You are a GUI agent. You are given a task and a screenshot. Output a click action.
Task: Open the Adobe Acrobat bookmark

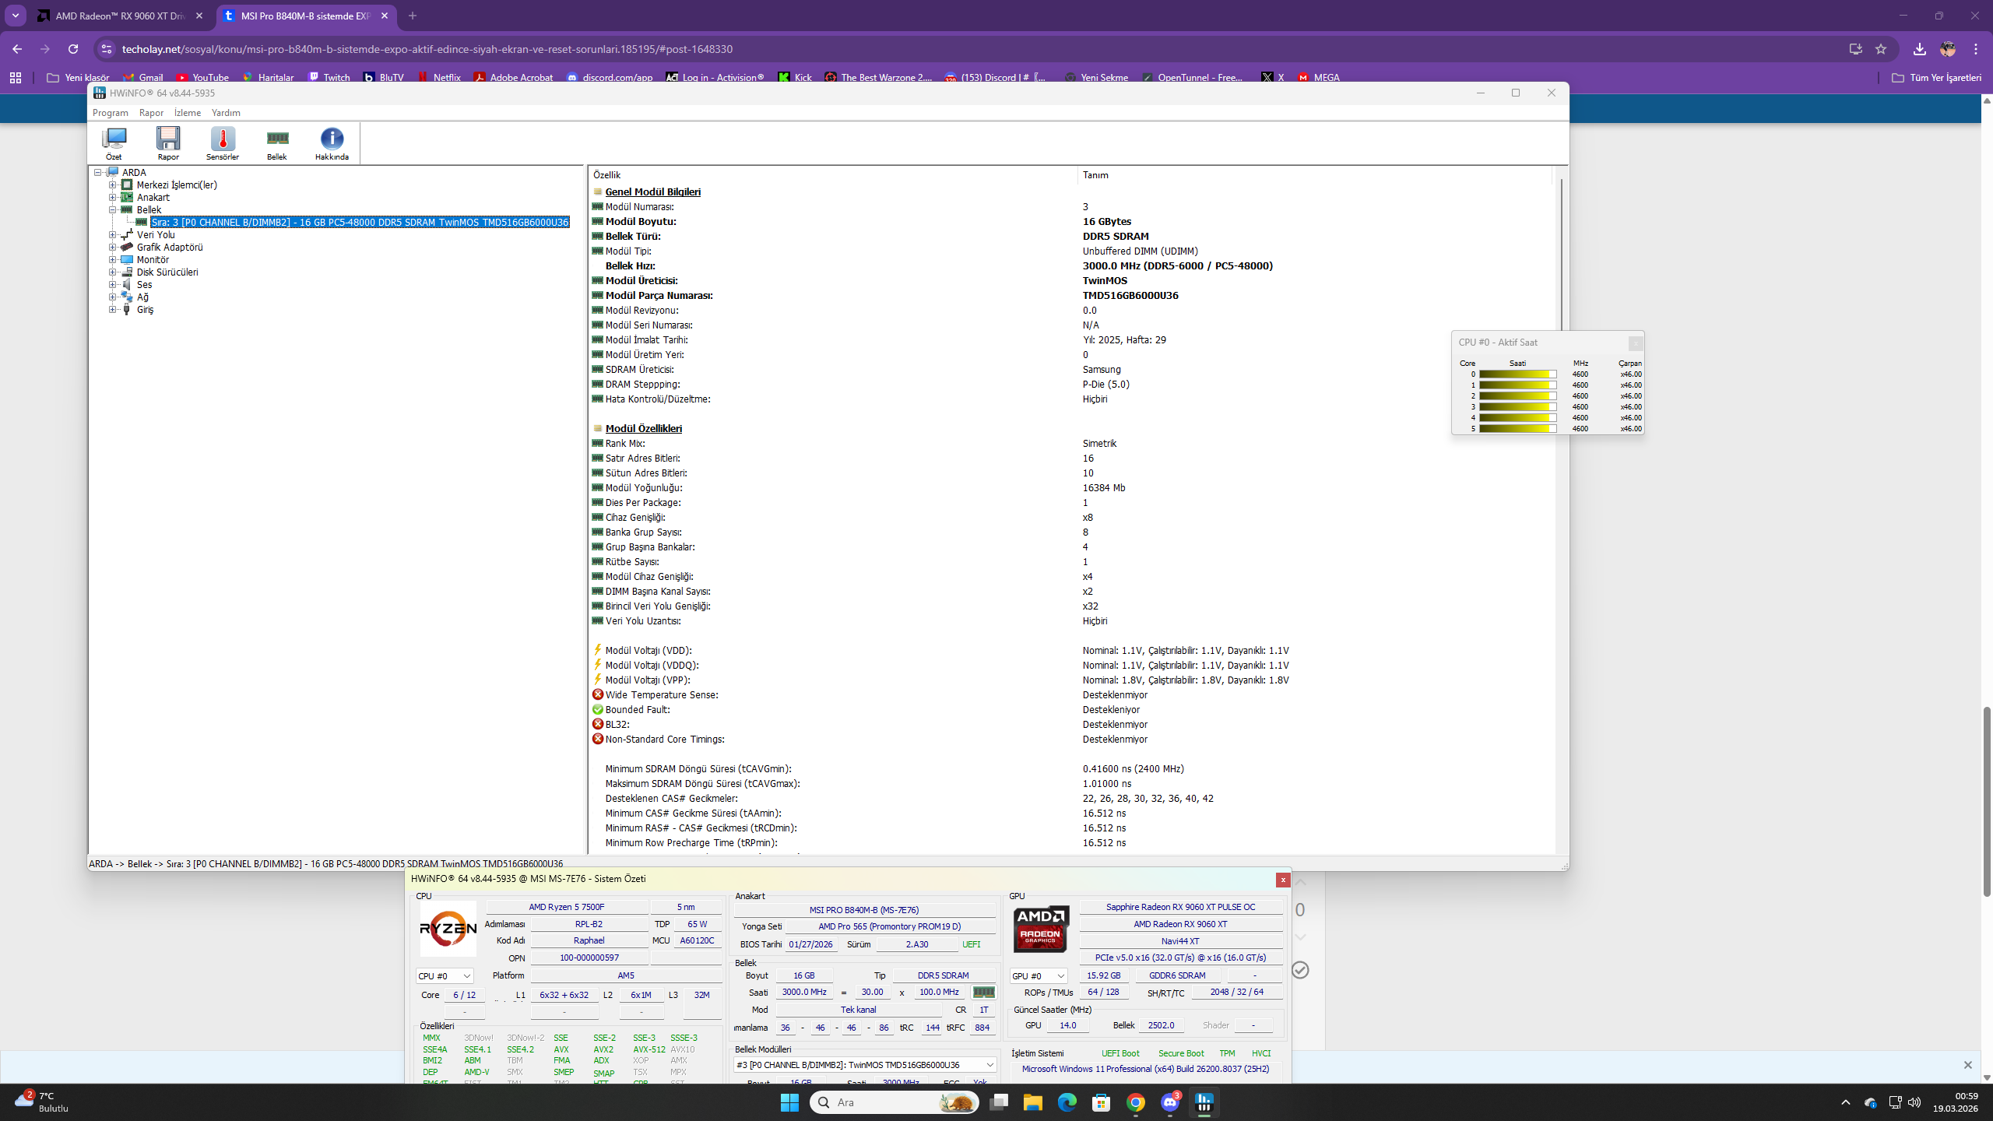pyautogui.click(x=514, y=78)
